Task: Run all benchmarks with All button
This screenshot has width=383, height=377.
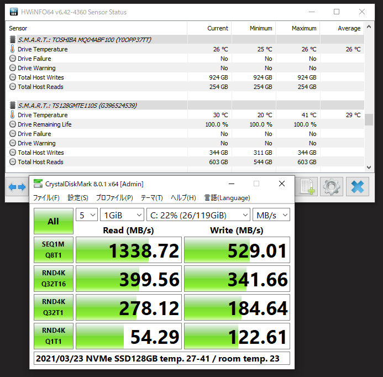Action: pyautogui.click(x=54, y=221)
